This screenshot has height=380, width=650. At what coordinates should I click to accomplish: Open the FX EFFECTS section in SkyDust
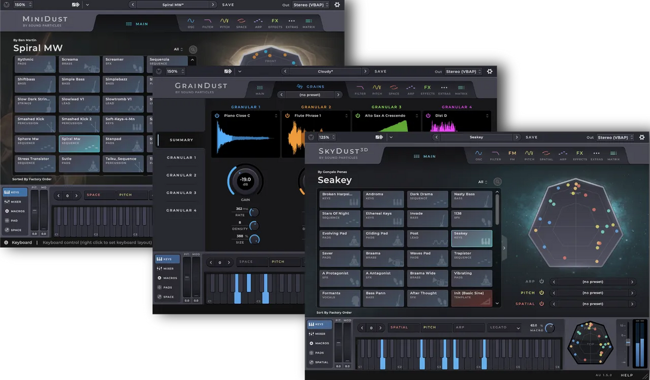coord(580,153)
